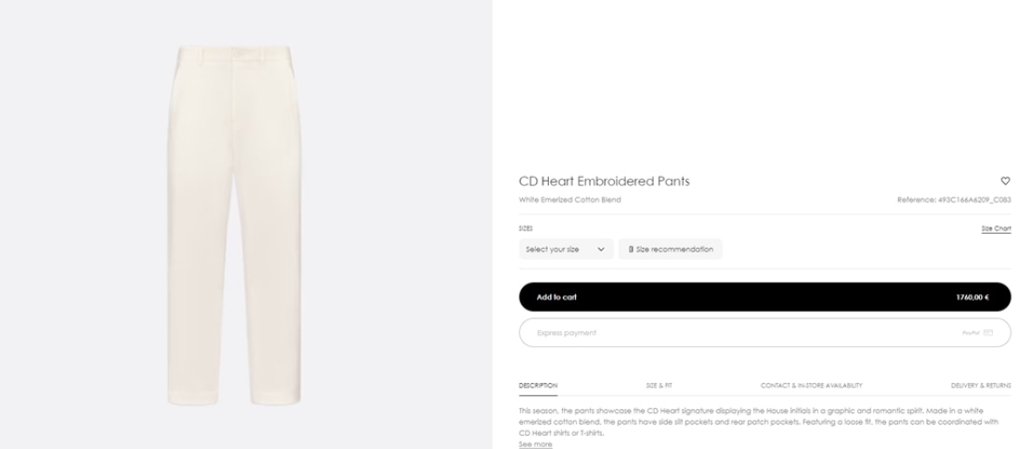This screenshot has width=1018, height=449.
Task: Click the CD Heart Embroidered Pants title
Action: (604, 181)
